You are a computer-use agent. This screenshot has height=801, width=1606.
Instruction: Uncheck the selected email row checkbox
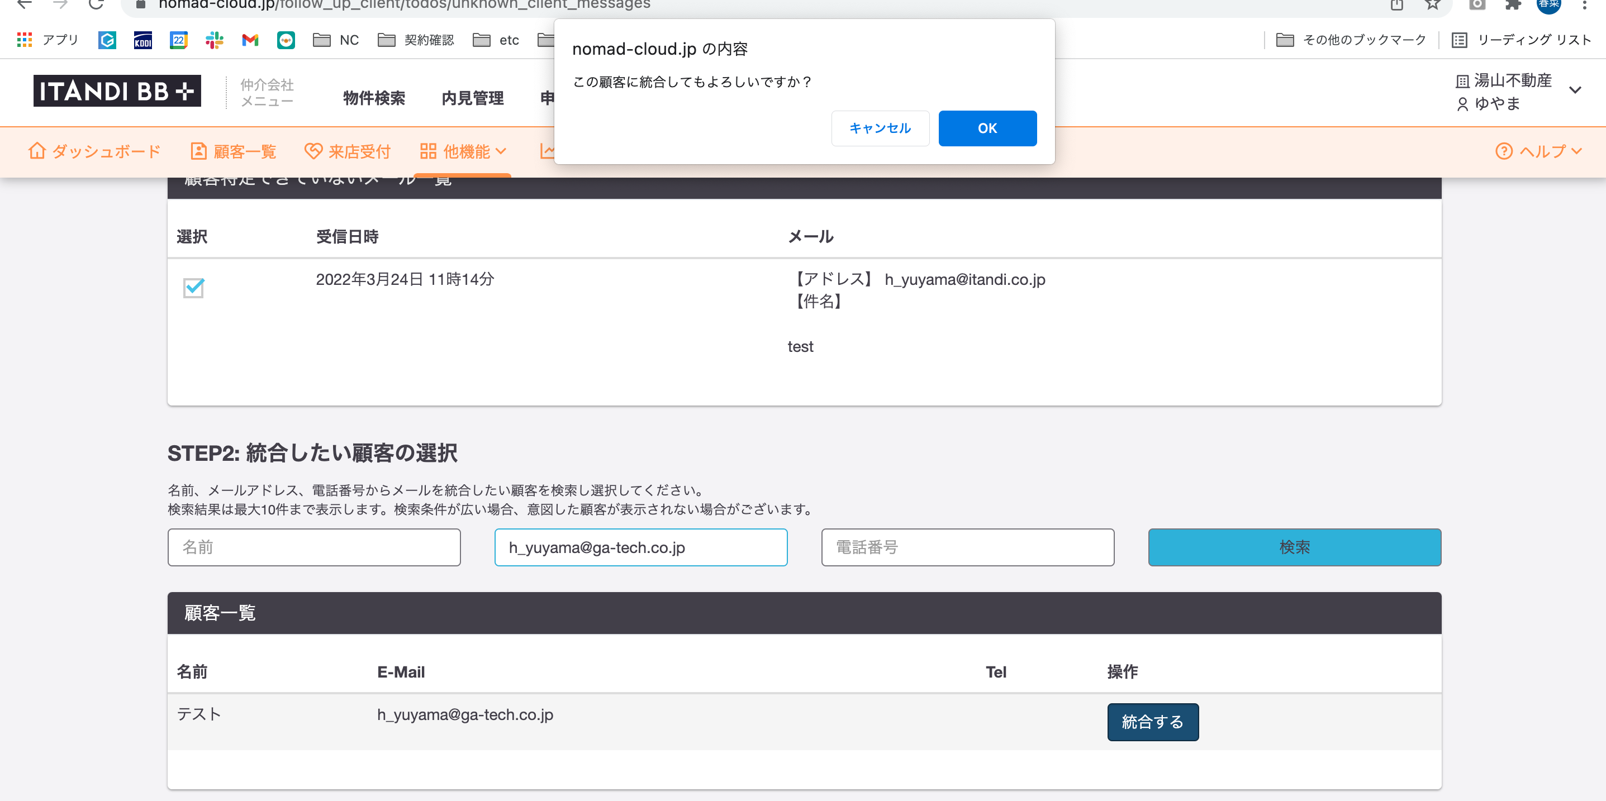(193, 287)
